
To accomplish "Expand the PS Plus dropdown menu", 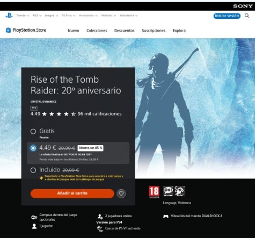I will point(68,16).
